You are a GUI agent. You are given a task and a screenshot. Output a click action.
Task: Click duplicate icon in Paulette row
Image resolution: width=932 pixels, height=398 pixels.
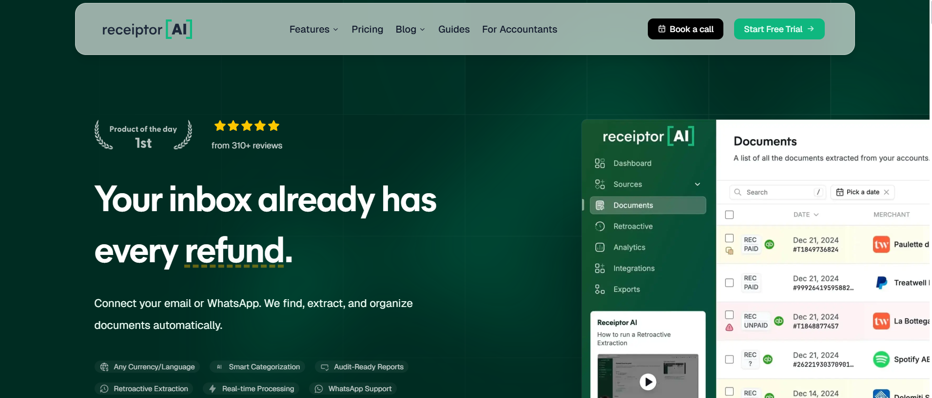click(730, 251)
